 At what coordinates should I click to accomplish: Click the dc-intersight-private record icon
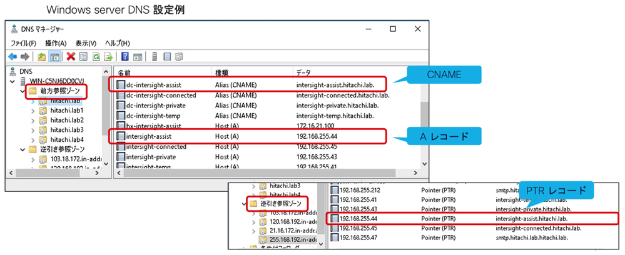pos(121,106)
